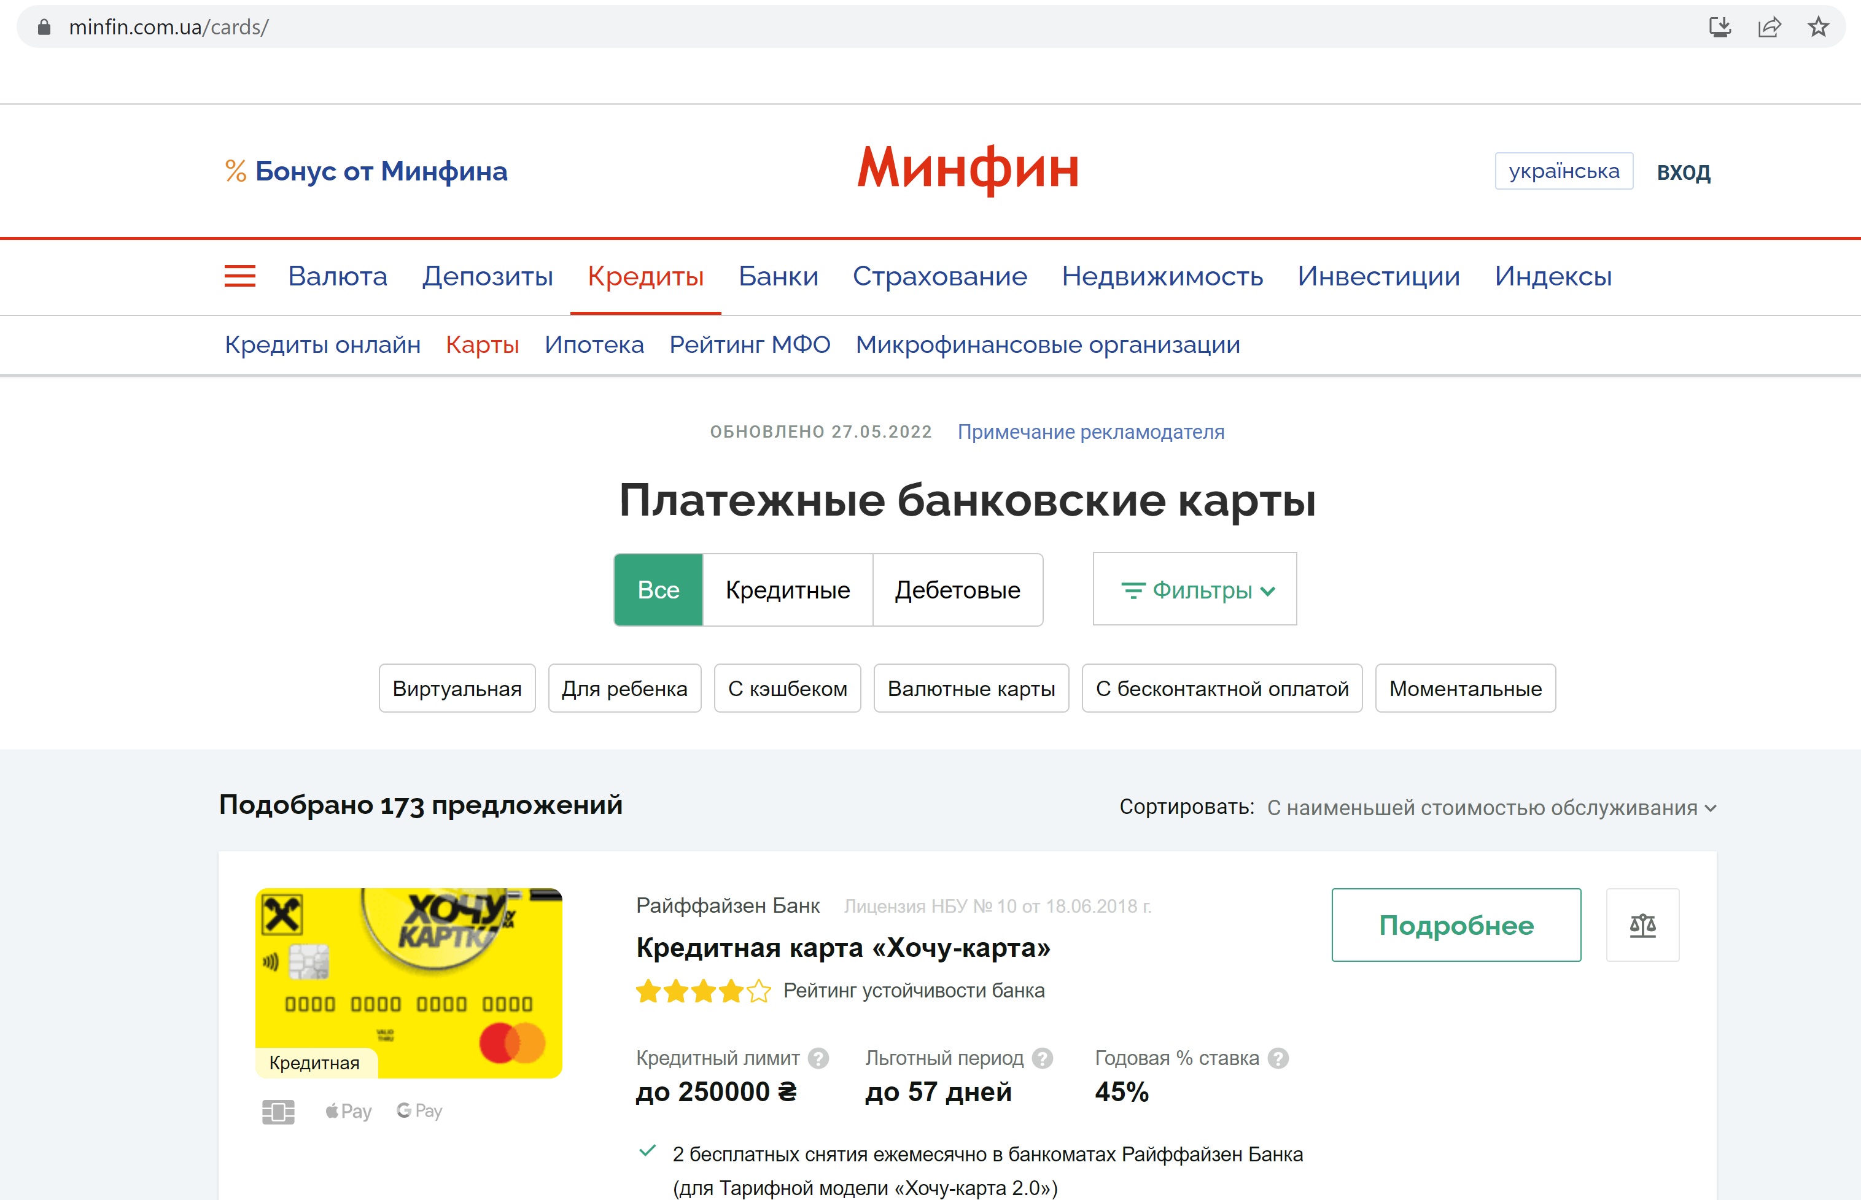Go to Ипотека submenu
Screen dimensions: 1861x1200
coord(594,344)
